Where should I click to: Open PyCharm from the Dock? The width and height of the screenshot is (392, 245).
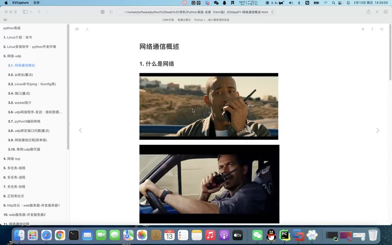284,235
